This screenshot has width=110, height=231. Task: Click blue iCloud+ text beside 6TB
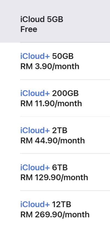click(x=35, y=167)
